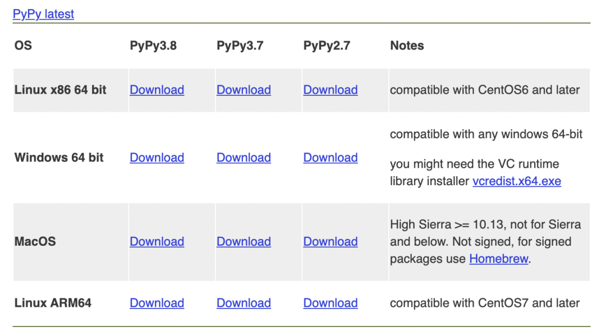Download PyPy3.7 for MacOS
606x336 pixels.
pos(244,242)
